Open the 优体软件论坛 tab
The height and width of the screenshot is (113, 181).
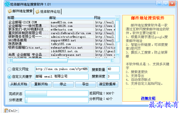click(x=48, y=12)
